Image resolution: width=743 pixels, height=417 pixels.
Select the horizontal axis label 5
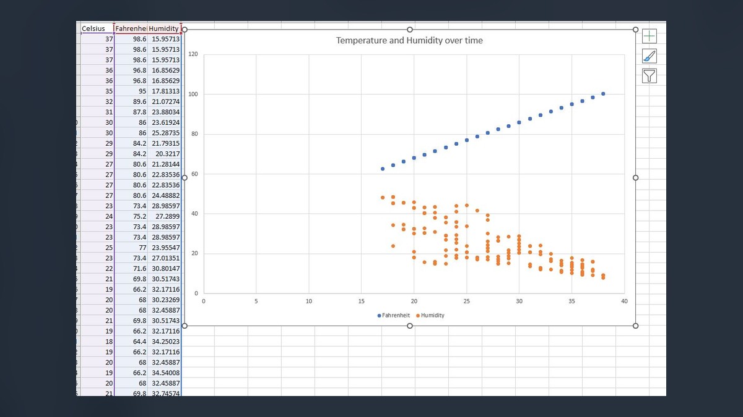(x=256, y=301)
